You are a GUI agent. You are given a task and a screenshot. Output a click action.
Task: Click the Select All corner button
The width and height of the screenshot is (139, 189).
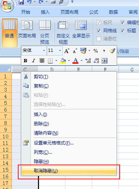click(6, 69)
